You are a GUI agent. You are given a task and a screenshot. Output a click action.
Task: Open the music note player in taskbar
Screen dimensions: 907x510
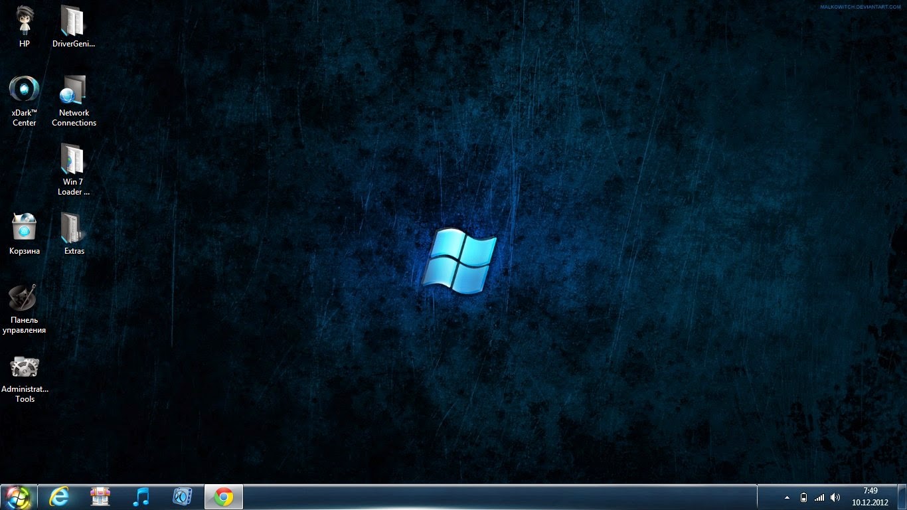tap(141, 497)
